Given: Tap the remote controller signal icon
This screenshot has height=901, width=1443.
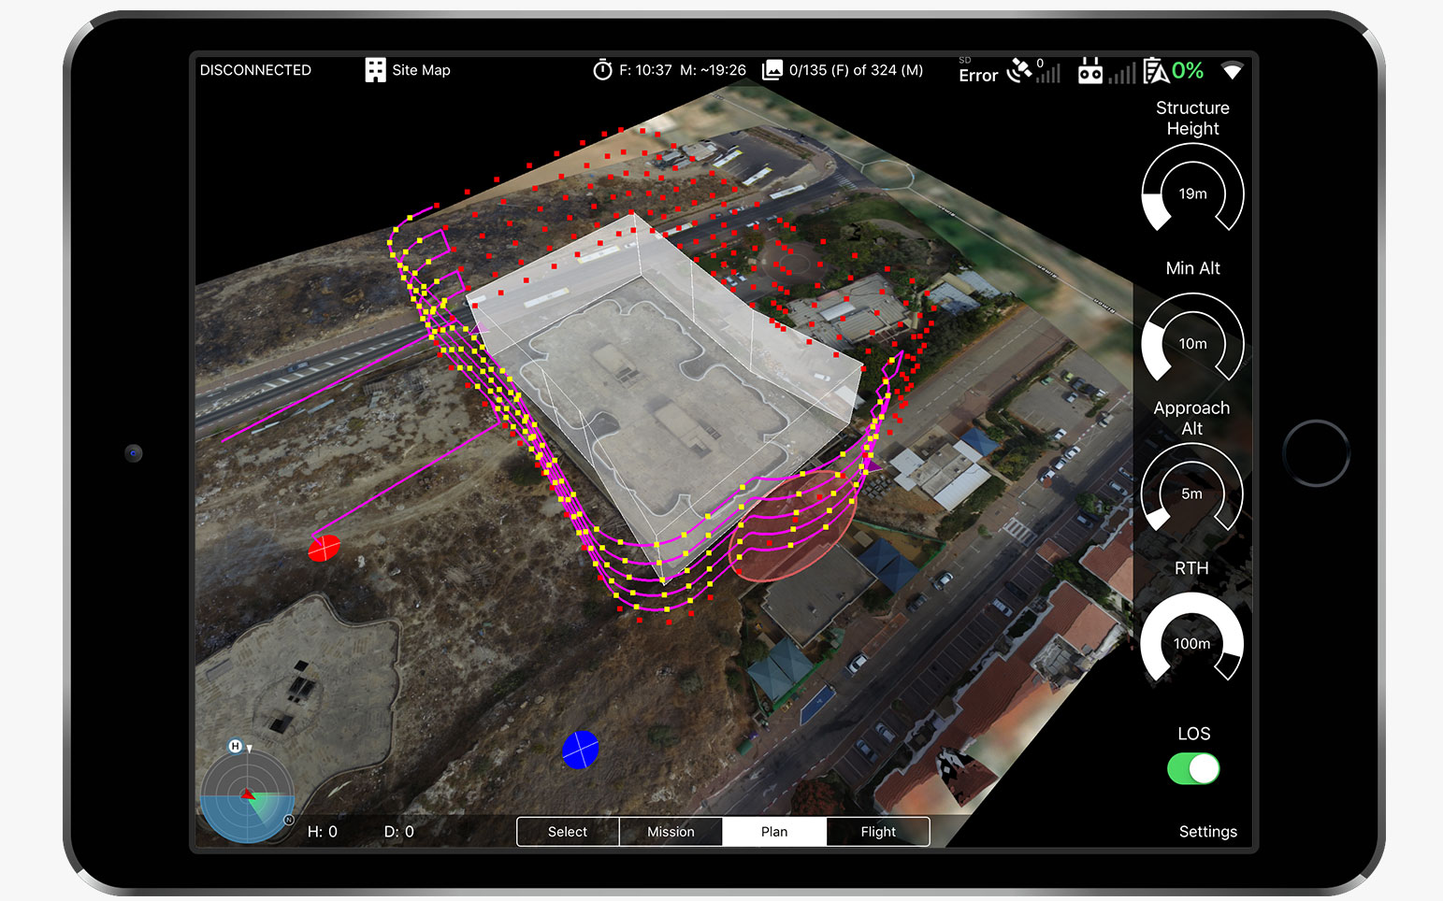Looking at the screenshot, I should [1090, 71].
